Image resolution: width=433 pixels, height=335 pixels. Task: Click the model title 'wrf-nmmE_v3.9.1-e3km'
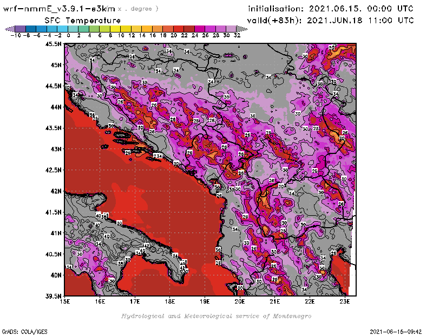[60, 9]
